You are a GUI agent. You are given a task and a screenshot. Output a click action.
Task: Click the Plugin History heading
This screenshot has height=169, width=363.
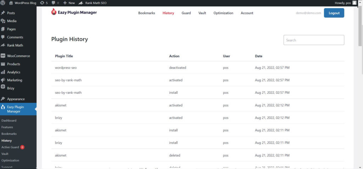pos(69,39)
